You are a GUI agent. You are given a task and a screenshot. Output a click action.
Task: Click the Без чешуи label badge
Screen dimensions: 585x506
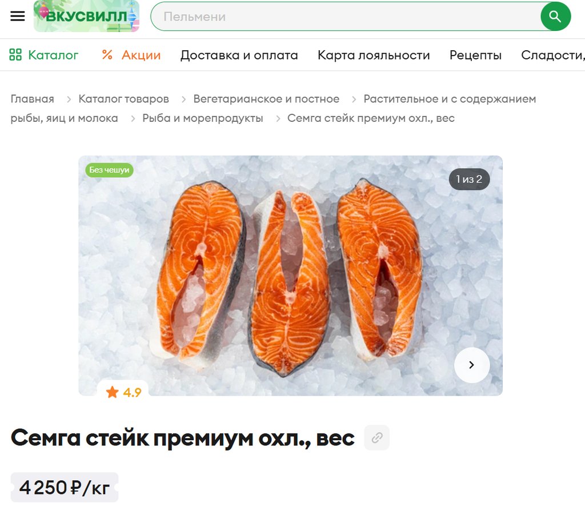(x=109, y=170)
